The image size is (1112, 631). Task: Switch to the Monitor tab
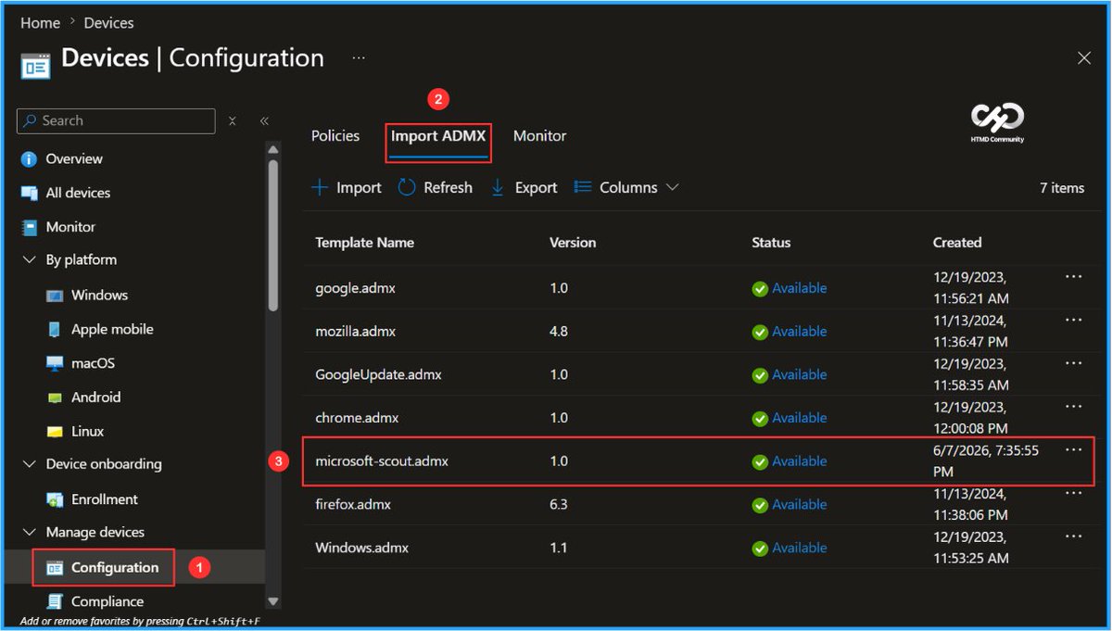539,135
